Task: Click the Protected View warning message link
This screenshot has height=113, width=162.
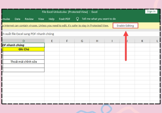Action: pos(55,26)
